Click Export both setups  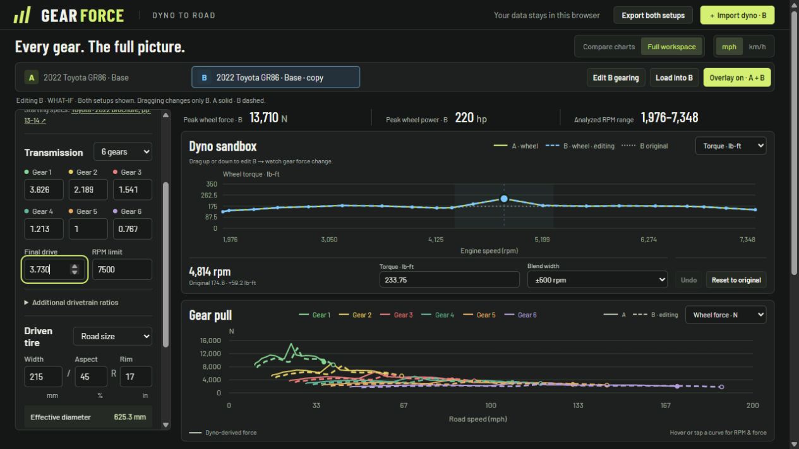coord(653,15)
